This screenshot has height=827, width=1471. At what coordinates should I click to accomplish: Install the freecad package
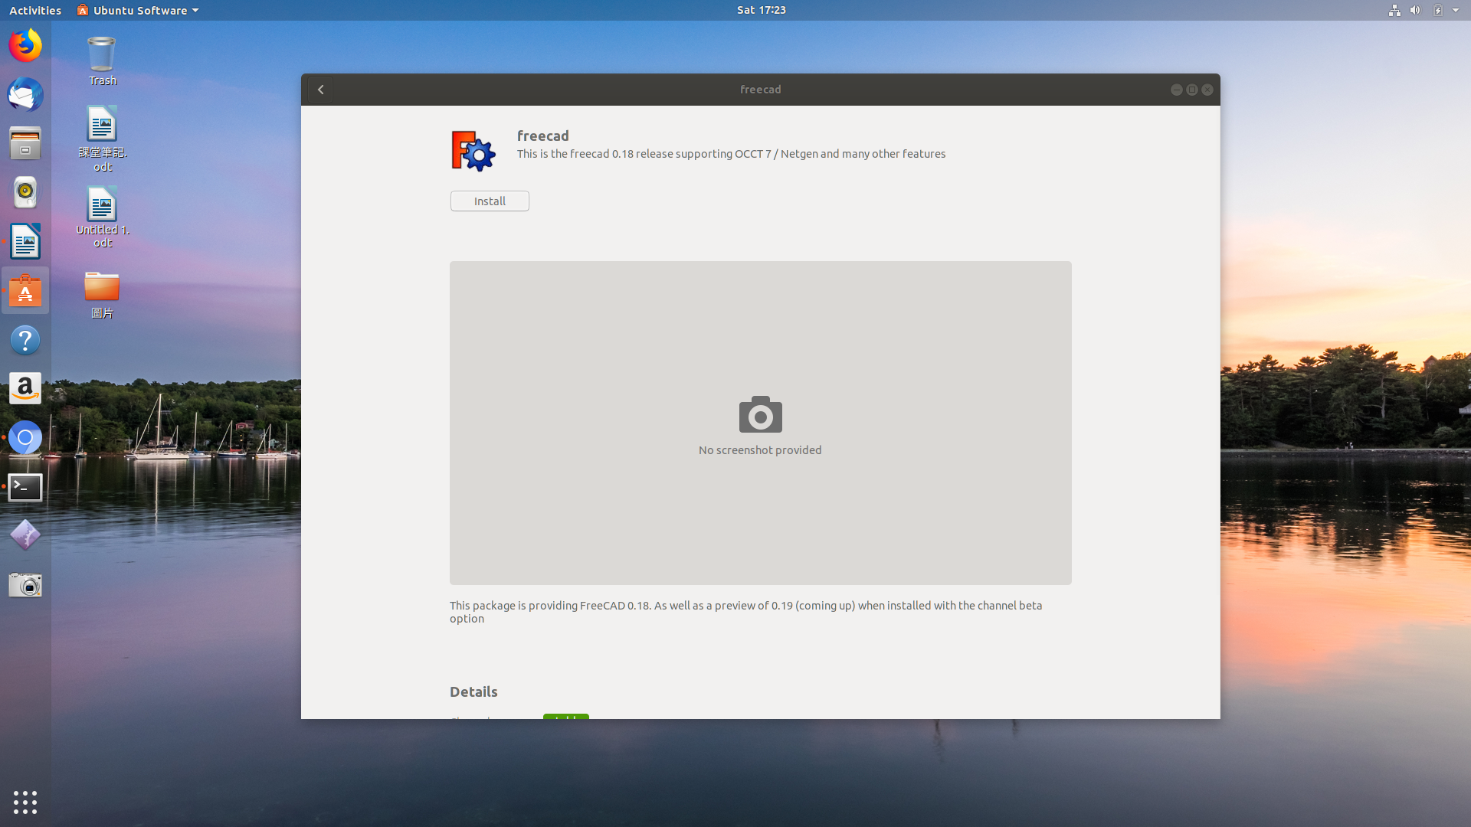click(490, 201)
